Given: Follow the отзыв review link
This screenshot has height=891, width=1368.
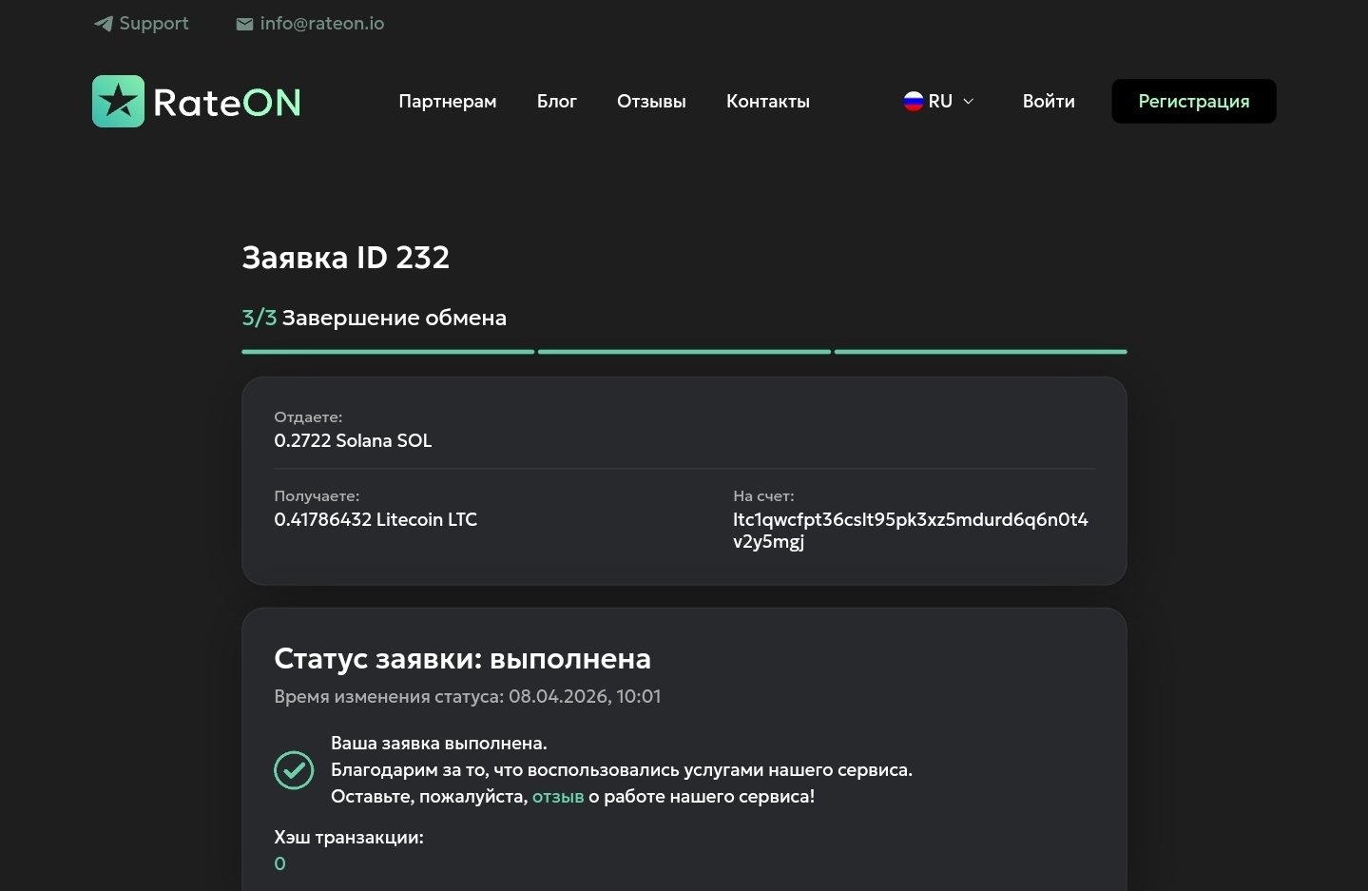Looking at the screenshot, I should coord(558,797).
